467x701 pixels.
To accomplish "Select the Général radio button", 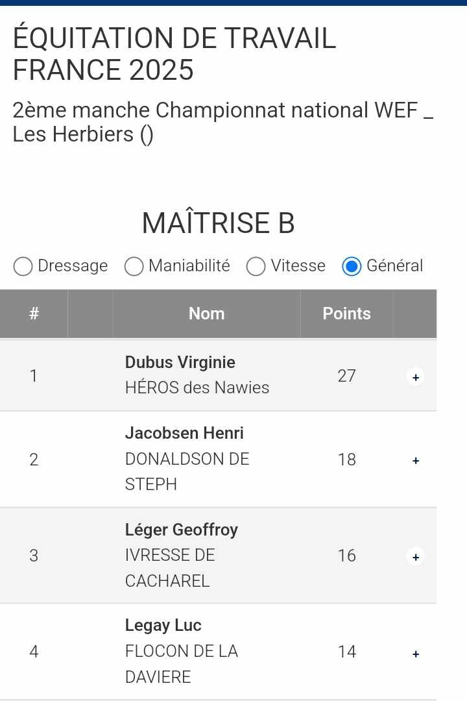I will [x=352, y=266].
